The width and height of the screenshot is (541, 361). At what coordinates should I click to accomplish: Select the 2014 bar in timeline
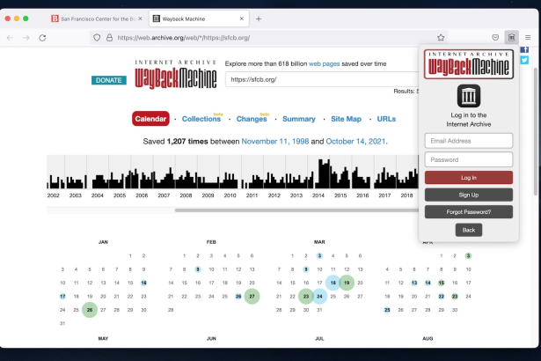(x=318, y=176)
